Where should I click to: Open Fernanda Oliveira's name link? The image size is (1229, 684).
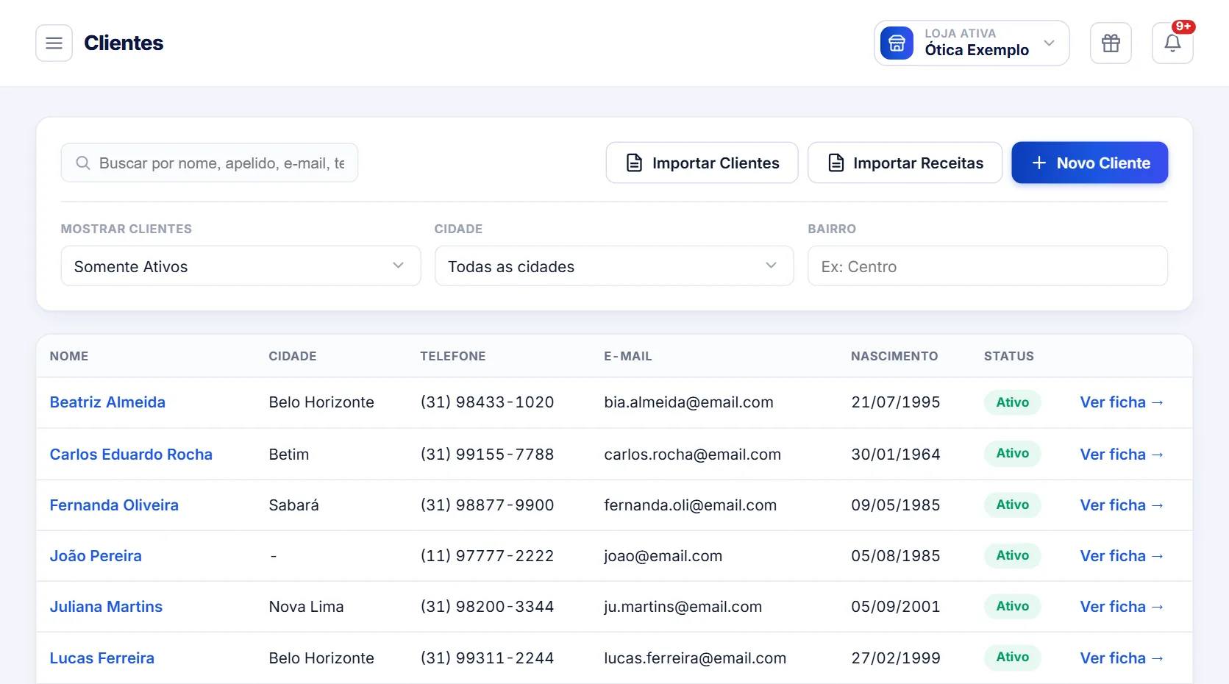(114, 505)
